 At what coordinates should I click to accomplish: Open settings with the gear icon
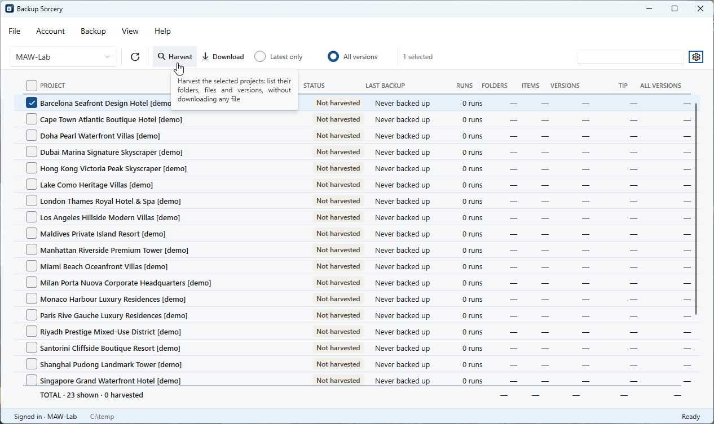pos(696,57)
